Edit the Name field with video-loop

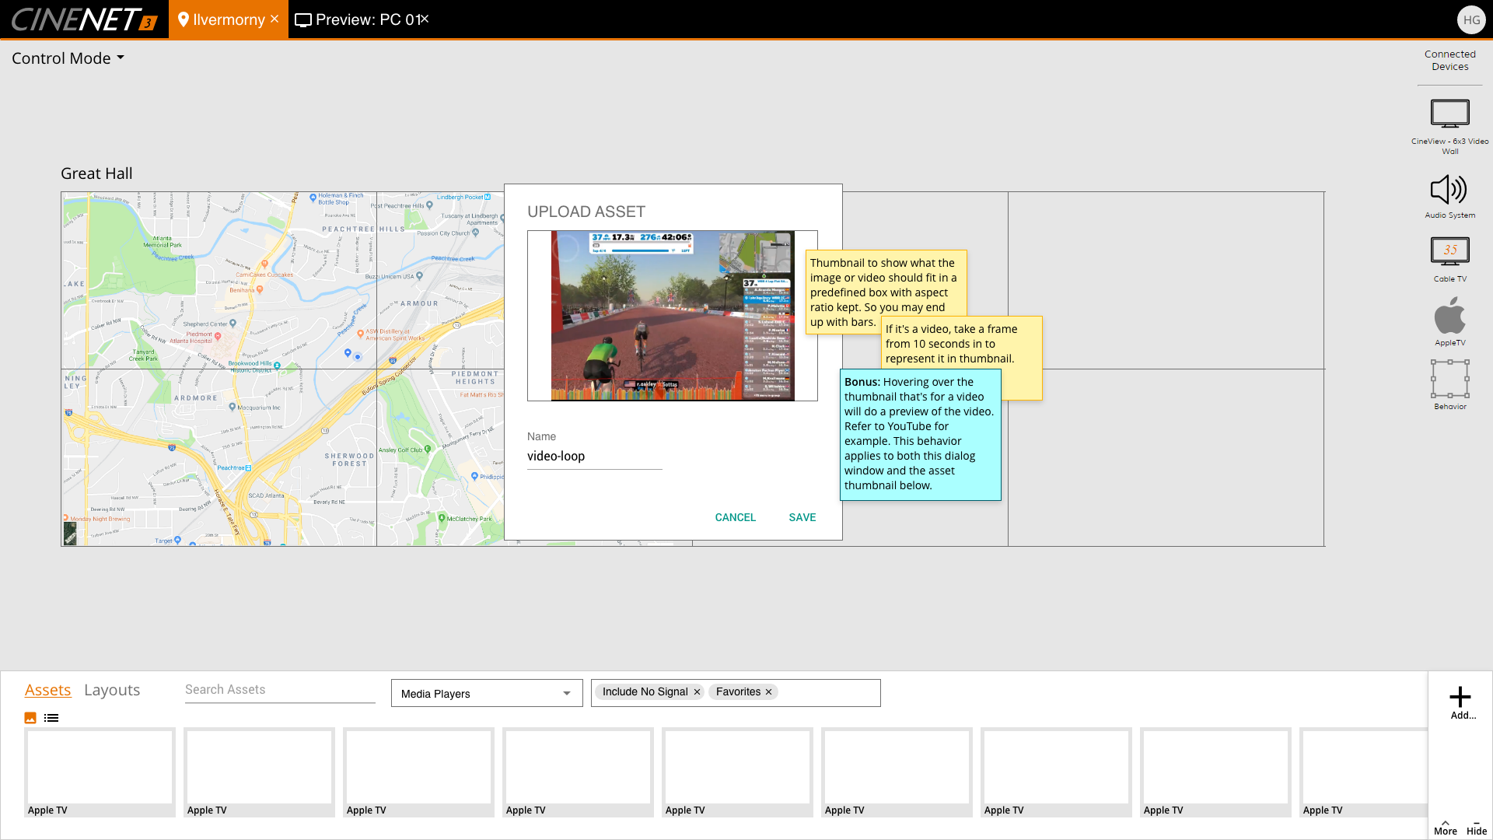[x=595, y=457]
